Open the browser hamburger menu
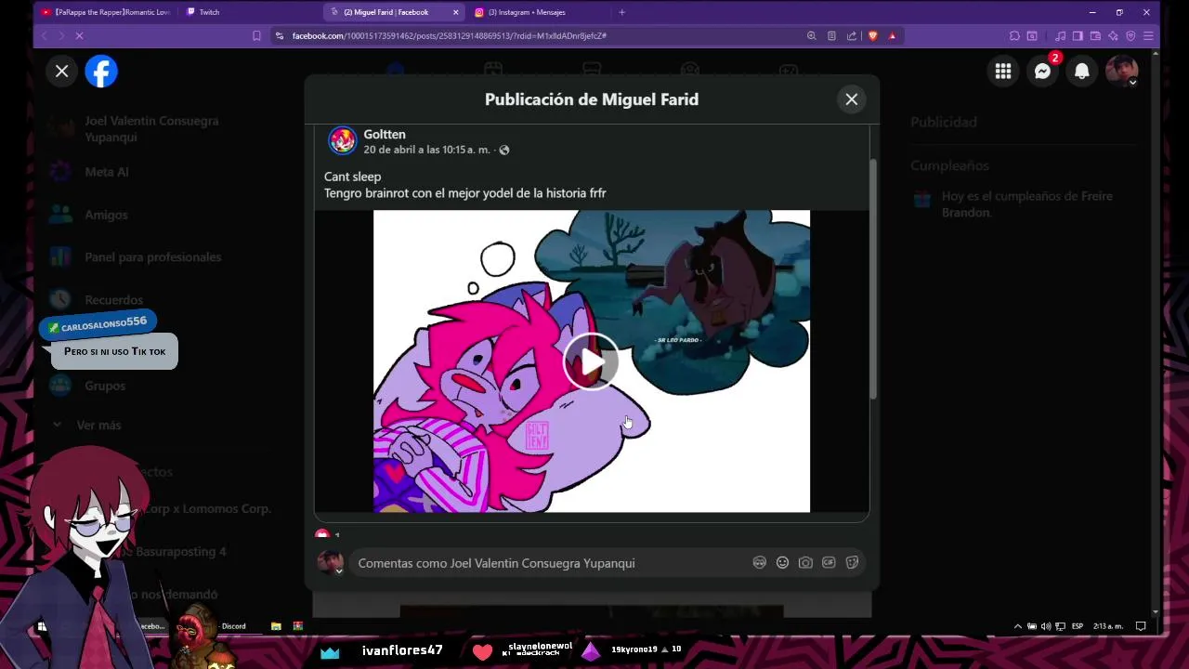1189x669 pixels. coord(1148,35)
